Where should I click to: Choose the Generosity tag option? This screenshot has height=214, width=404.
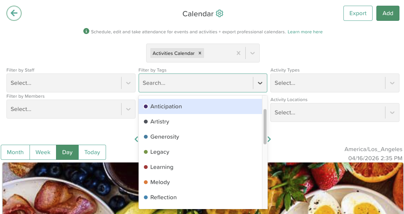pos(164,137)
